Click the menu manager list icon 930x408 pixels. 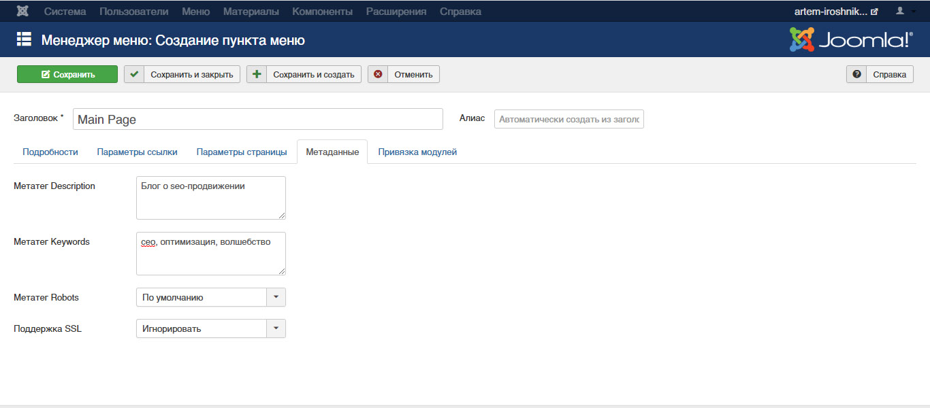pyautogui.click(x=24, y=40)
